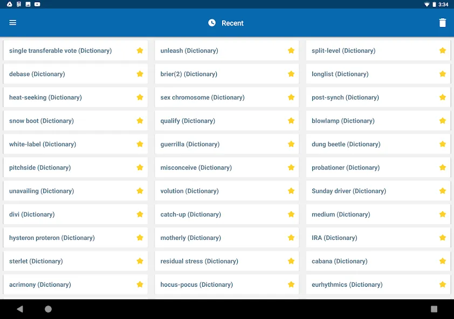Tap the Wi-Fi status bar icon

point(427,4)
